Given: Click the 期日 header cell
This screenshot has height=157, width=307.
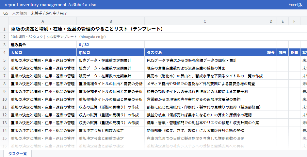Looking at the screenshot, I should click(x=294, y=52).
